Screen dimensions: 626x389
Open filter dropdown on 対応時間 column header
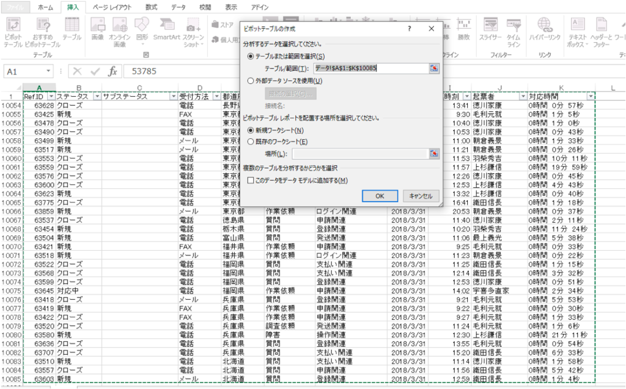point(591,97)
